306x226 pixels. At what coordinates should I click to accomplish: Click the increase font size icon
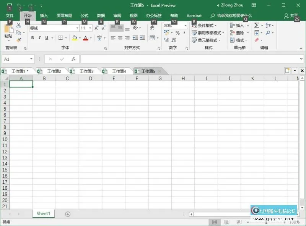coord(96,28)
